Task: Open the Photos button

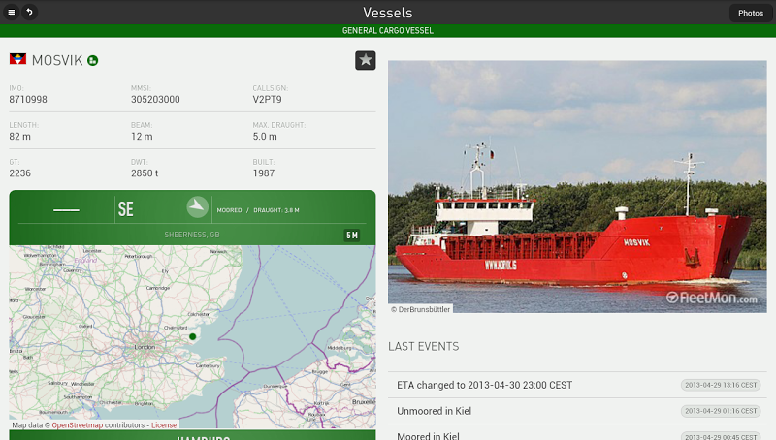Action: pyautogui.click(x=750, y=13)
